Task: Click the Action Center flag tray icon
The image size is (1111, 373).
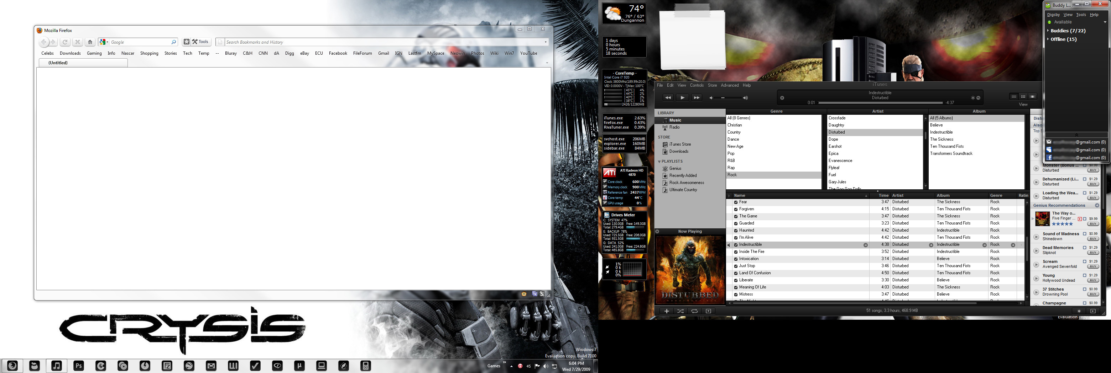Action: coord(537,366)
